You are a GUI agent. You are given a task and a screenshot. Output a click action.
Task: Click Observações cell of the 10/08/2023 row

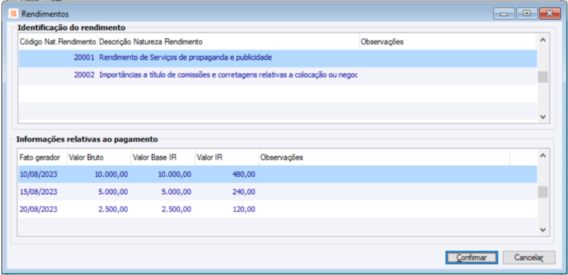click(x=384, y=174)
